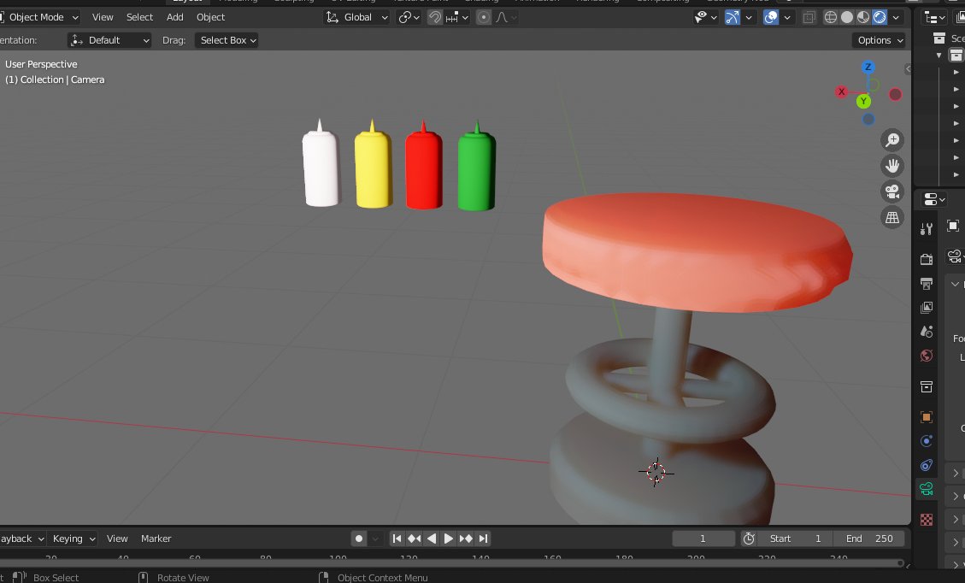Click the blue Z axis gizmo
Image resolution: width=965 pixels, height=583 pixels.
click(x=868, y=67)
